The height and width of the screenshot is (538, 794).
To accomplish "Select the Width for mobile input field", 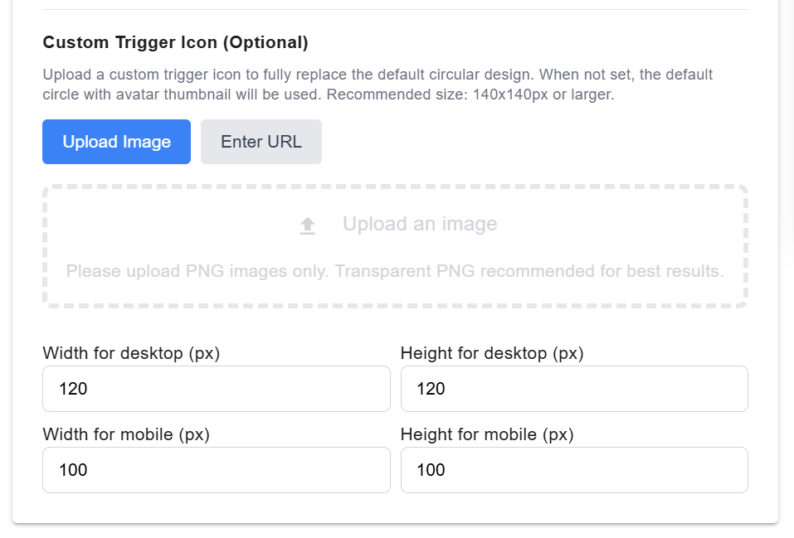I will click(x=216, y=470).
